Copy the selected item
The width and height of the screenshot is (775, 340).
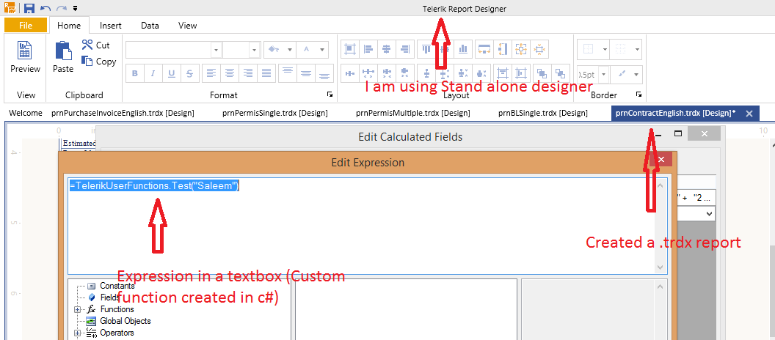point(99,62)
